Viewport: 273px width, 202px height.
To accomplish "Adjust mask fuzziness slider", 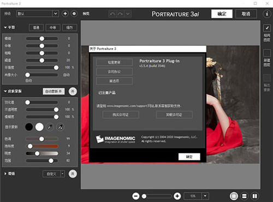I will (x=42, y=117).
